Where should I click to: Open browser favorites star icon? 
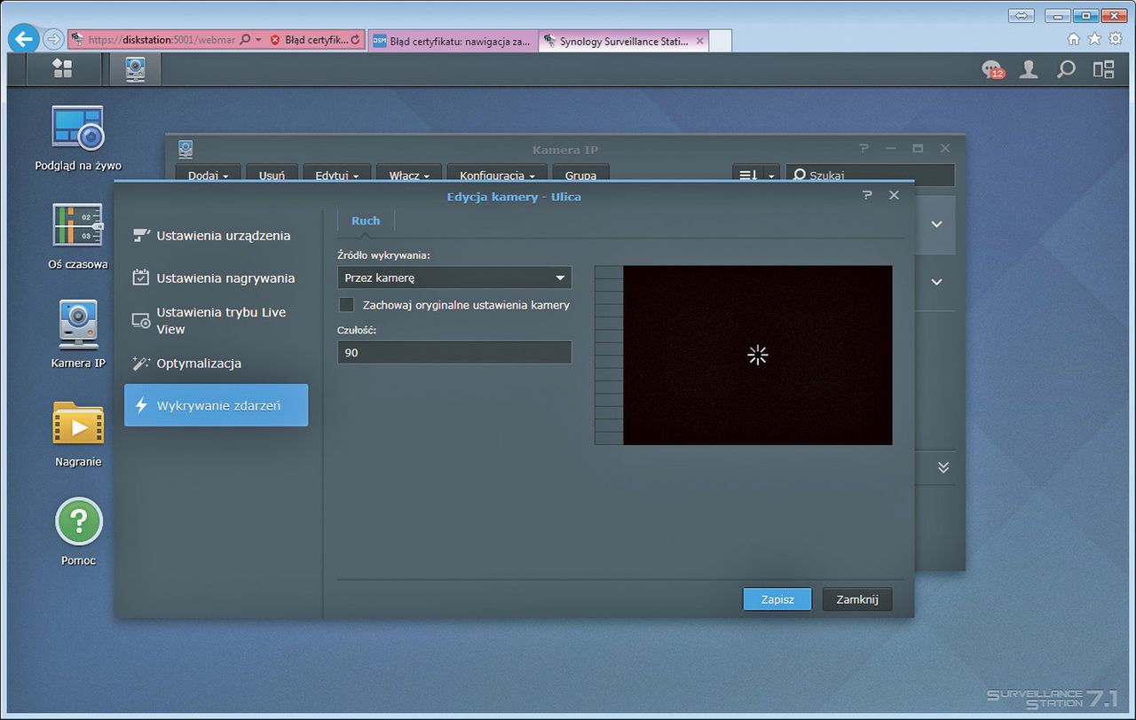pos(1094,39)
